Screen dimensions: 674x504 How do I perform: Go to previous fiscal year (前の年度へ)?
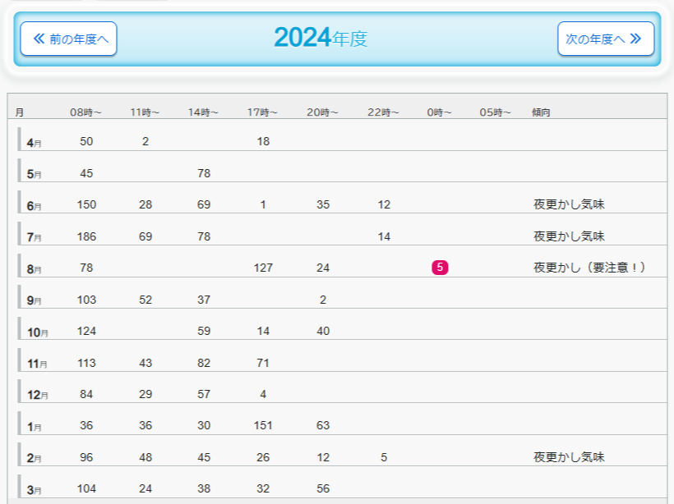(x=69, y=39)
